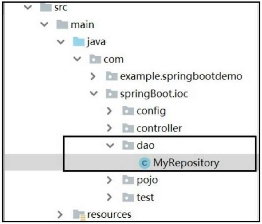The width and height of the screenshot is (262, 224).
Task: Click the config package icon
Action: (128, 111)
